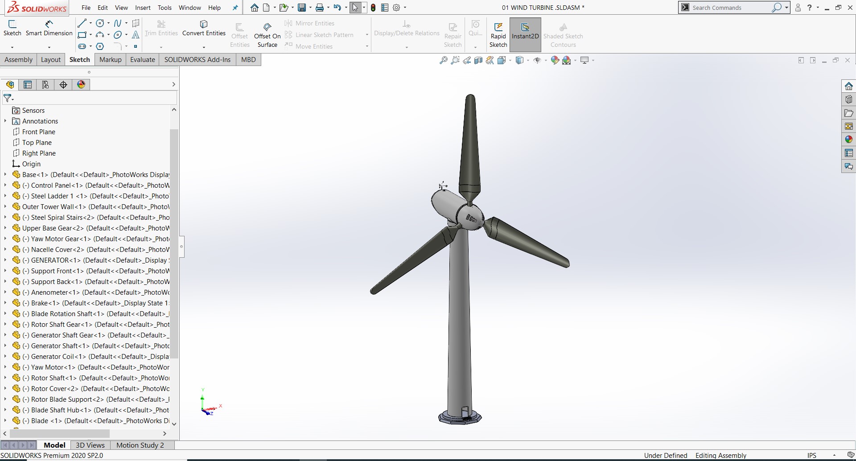Screen dimensions: 856x461
Task: Switch to the Evaluate tab
Action: tap(143, 60)
